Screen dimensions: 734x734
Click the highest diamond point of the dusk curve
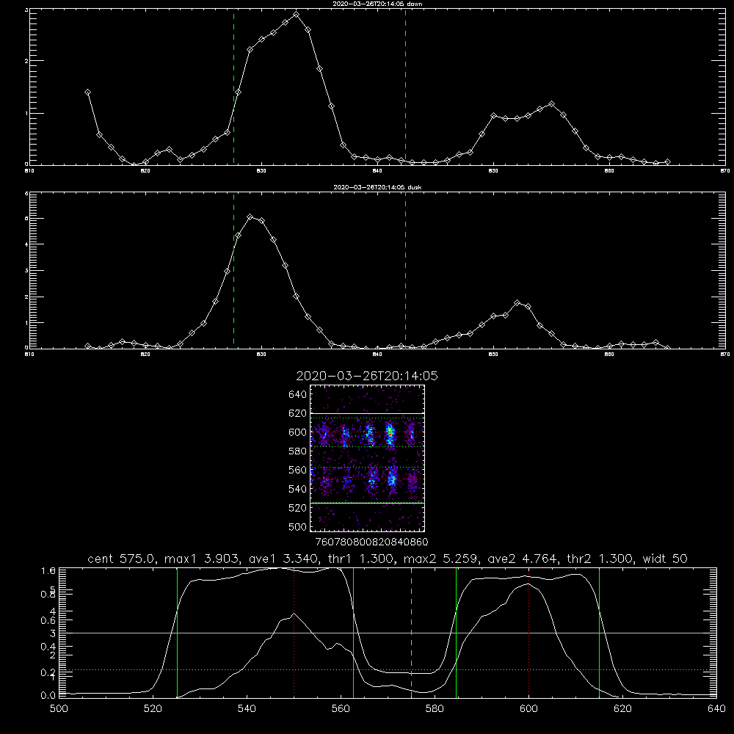(250, 217)
